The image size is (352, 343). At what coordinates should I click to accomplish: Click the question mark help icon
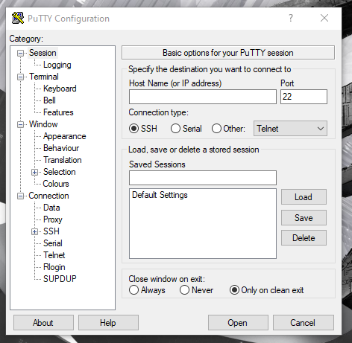click(291, 18)
